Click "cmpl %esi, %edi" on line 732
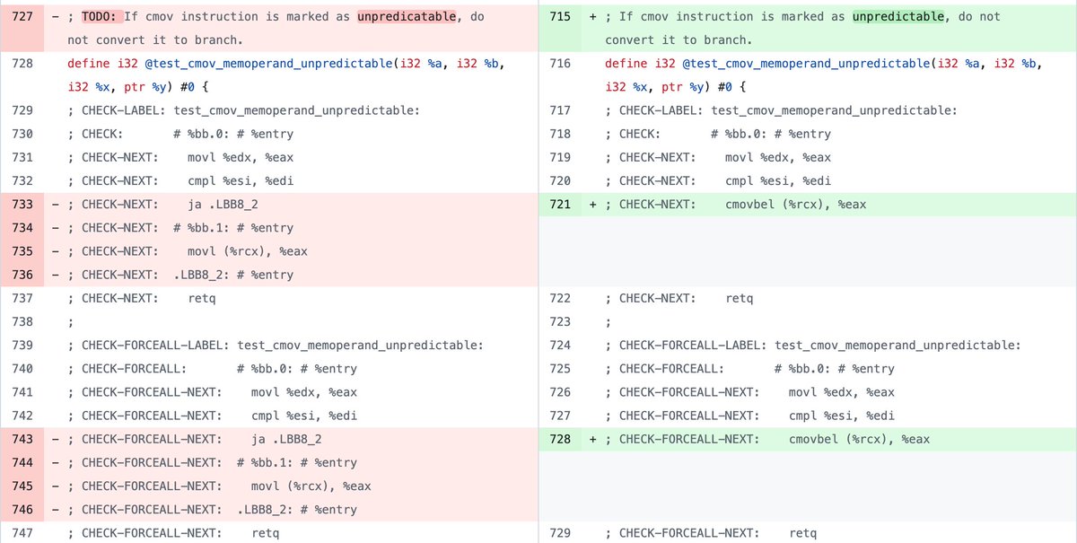 (x=241, y=180)
